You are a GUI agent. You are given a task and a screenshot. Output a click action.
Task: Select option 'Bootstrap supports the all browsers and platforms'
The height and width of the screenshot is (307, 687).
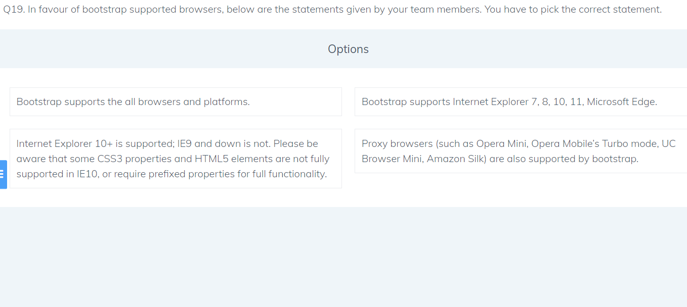(x=176, y=101)
